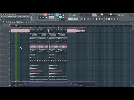Toggle loop recording button
This screenshot has height=100, width=134.
[52, 14]
